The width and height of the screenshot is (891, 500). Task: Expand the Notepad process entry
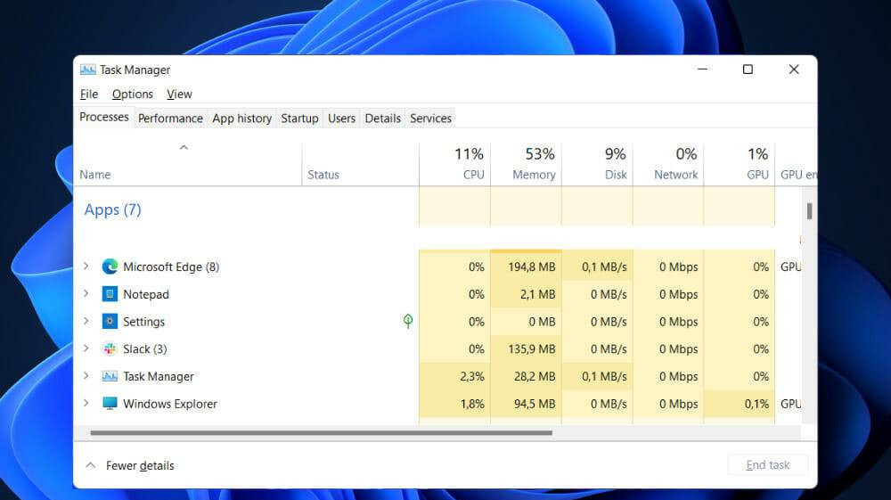86,293
